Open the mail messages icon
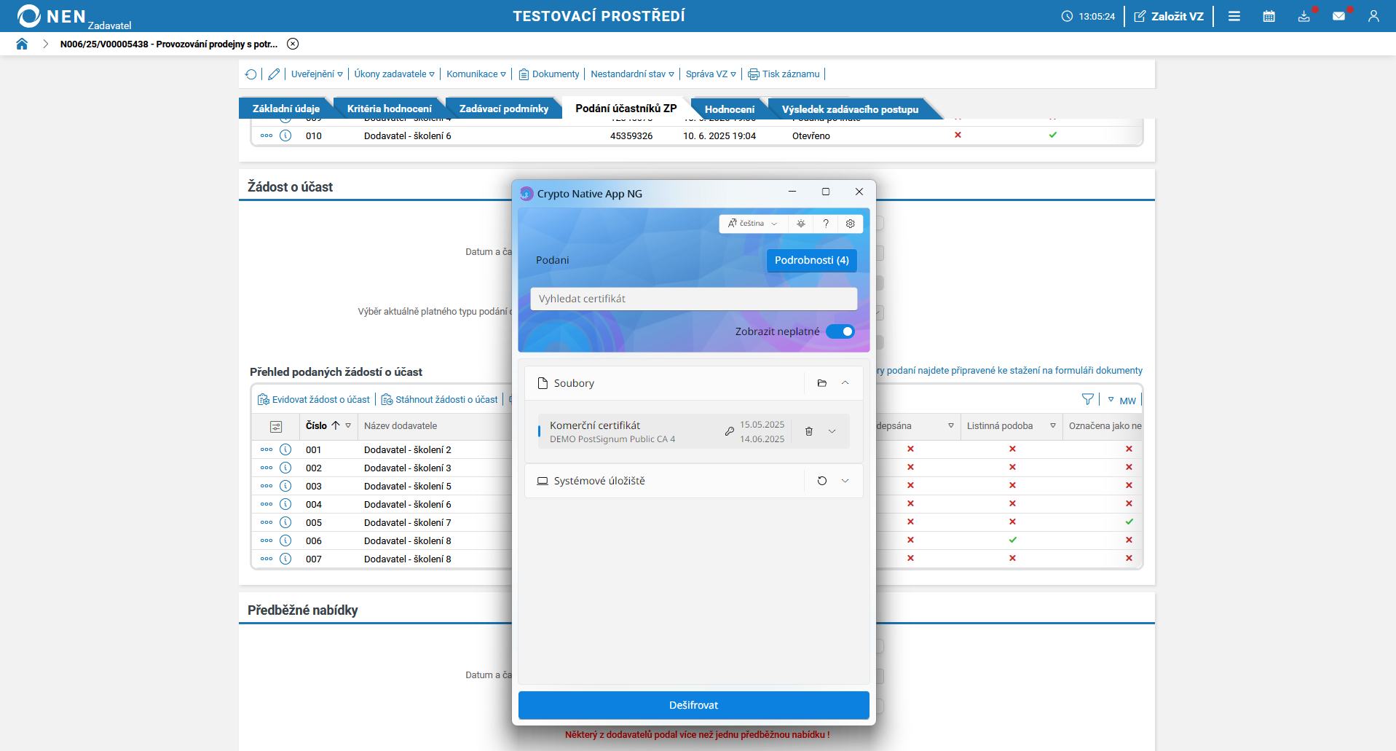Screen dimensions: 1396x751 1338,16
